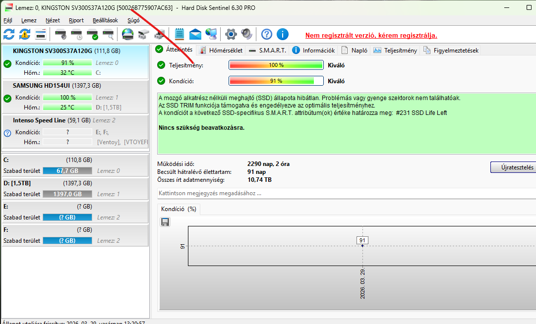This screenshot has width=536, height=324.
Task: Click the C: free space 67,7 GB bar
Action: 67,171
